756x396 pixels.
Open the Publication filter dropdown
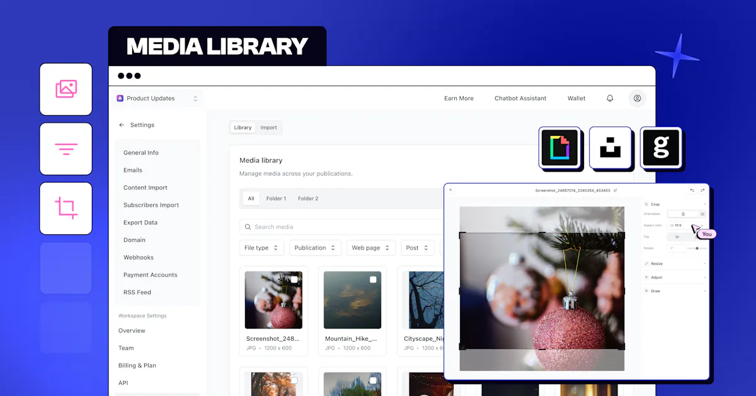pyautogui.click(x=316, y=248)
